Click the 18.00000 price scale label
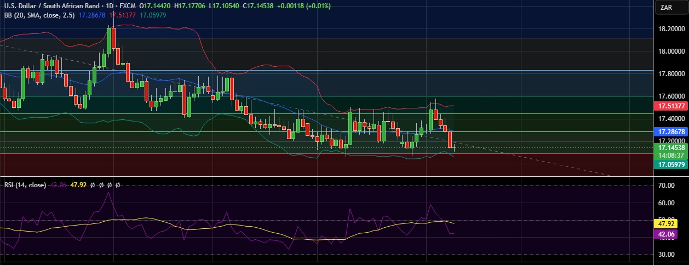689x265 pixels. [x=671, y=51]
